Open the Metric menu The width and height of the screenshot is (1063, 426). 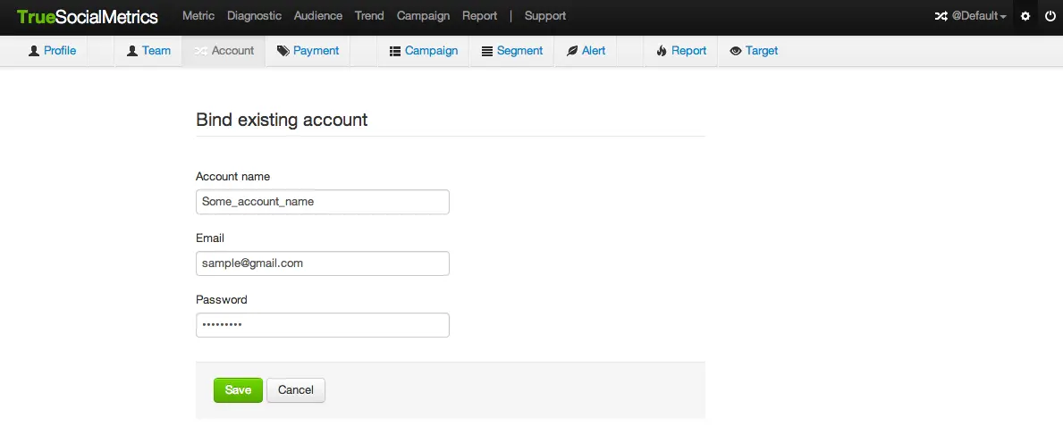pyautogui.click(x=198, y=16)
